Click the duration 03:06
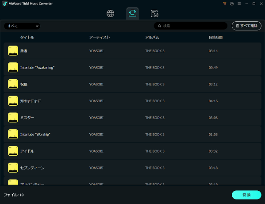The width and height of the screenshot is (265, 204). [213, 118]
